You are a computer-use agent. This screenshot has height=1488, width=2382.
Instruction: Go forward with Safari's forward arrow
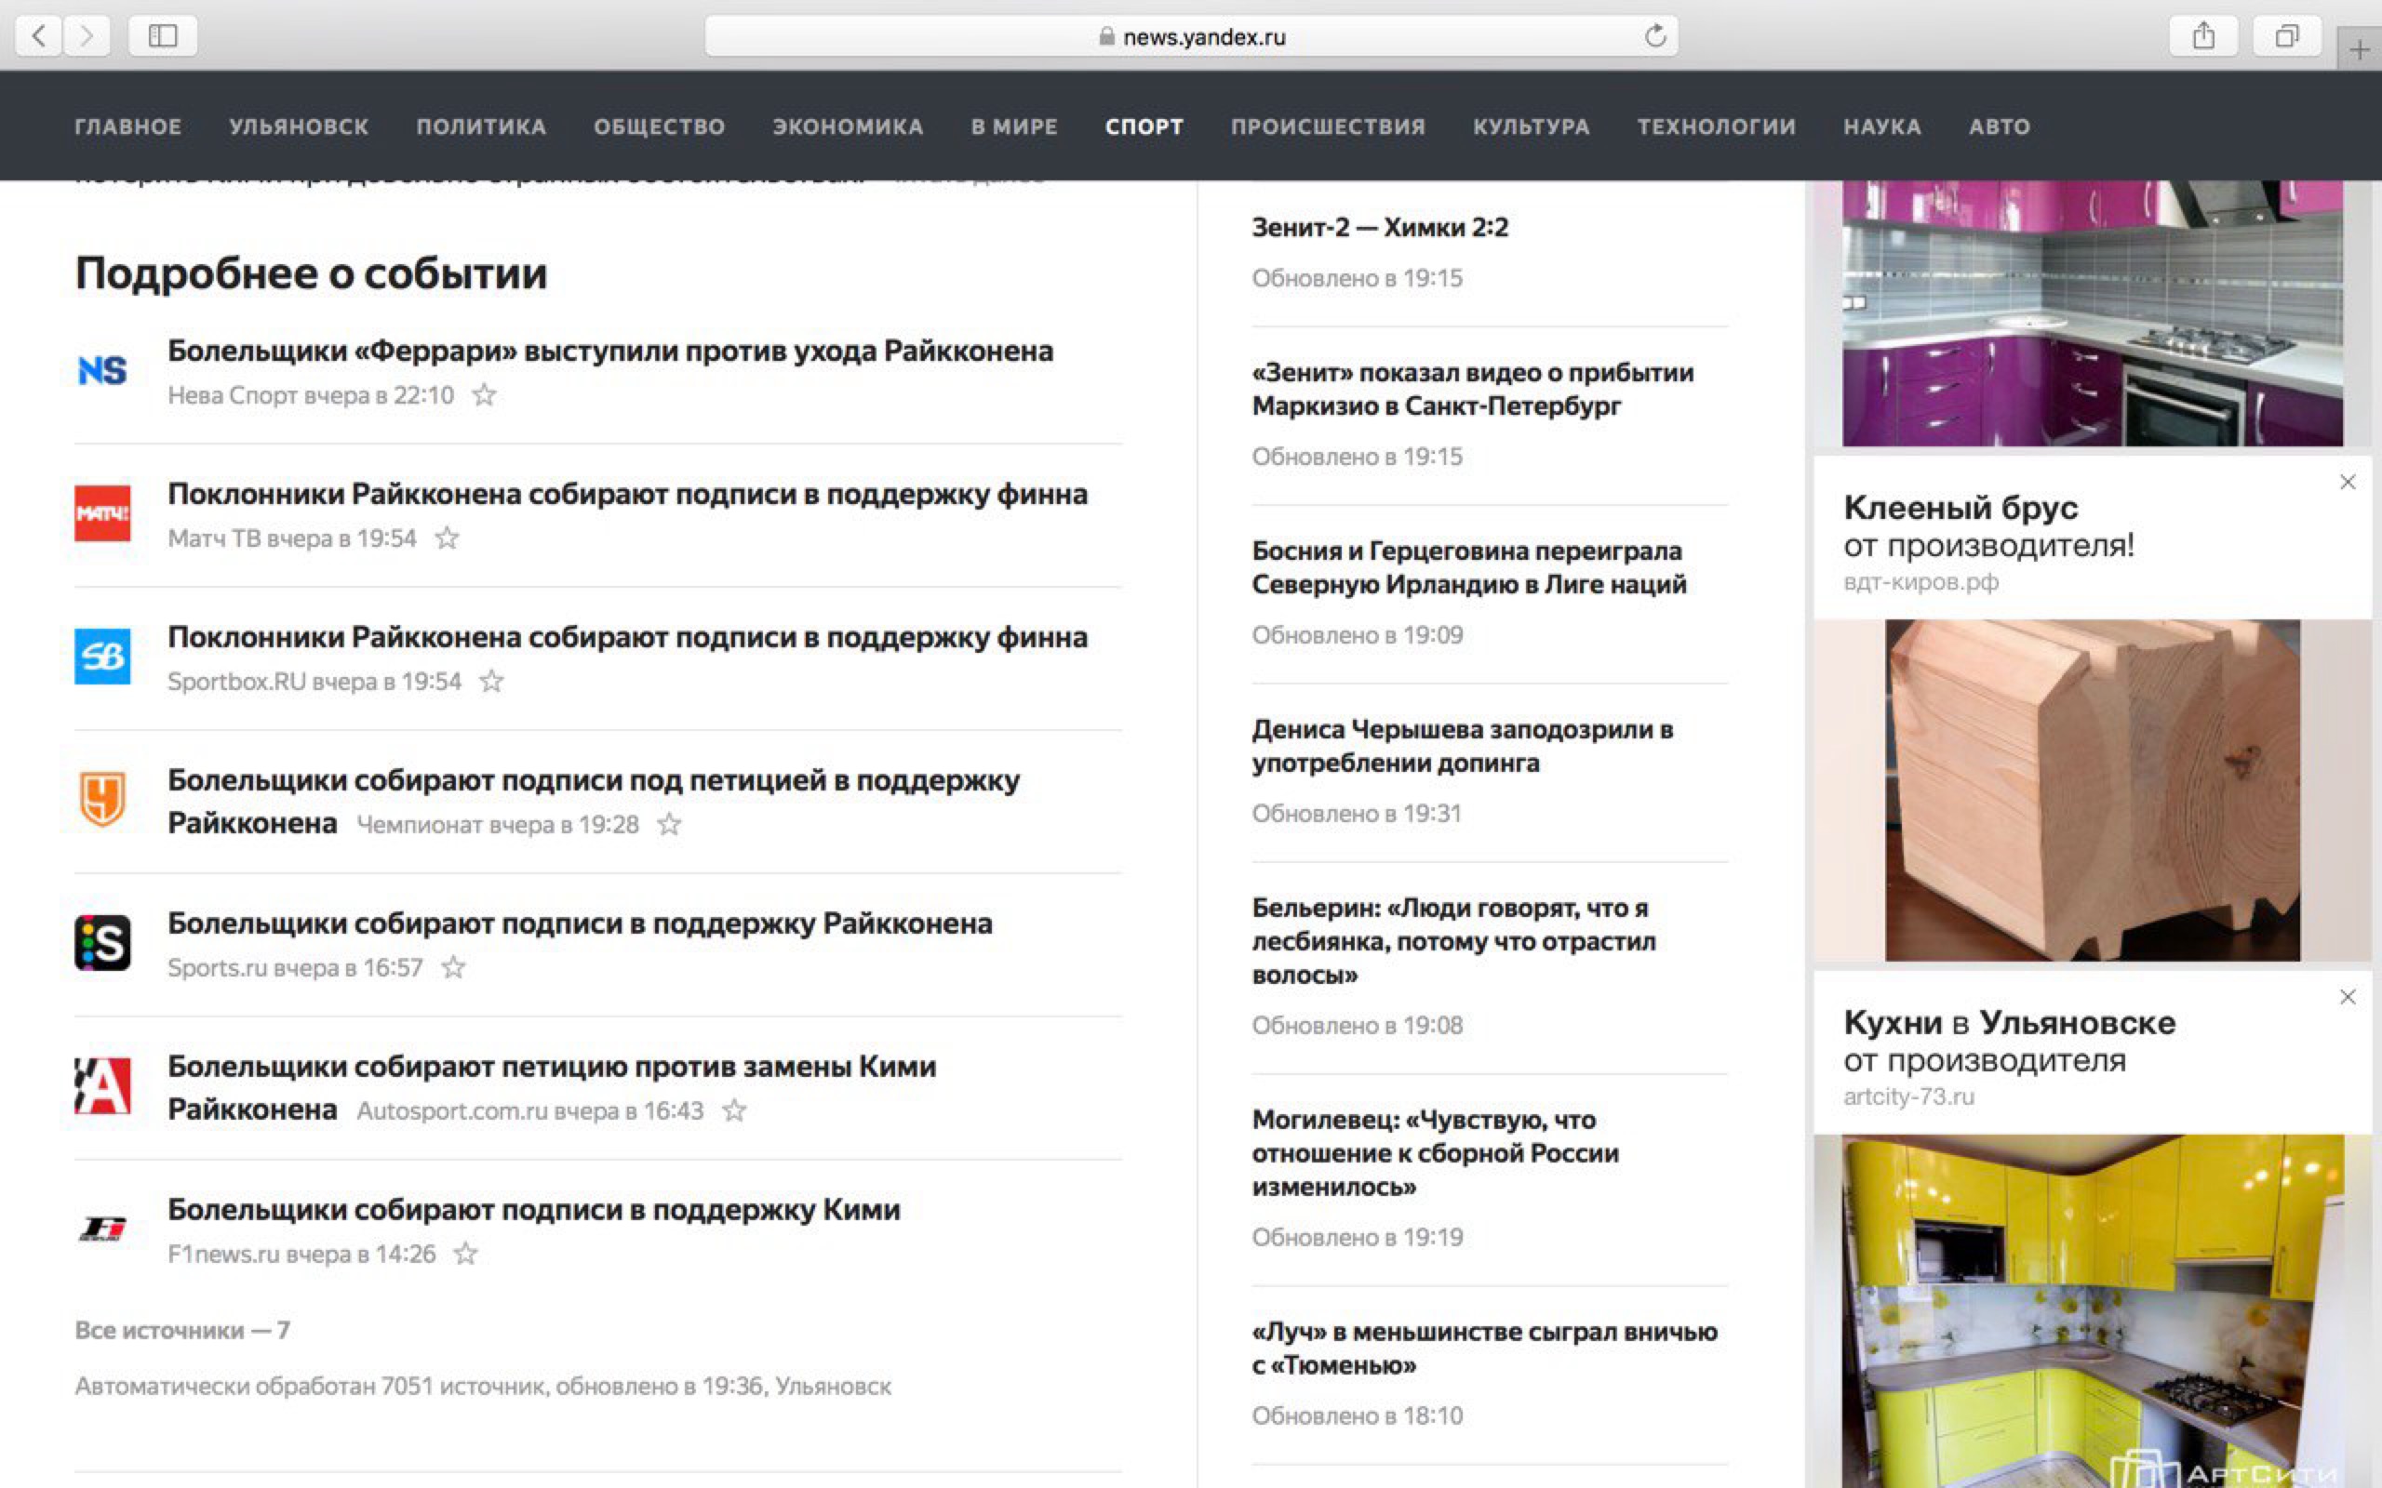87,36
